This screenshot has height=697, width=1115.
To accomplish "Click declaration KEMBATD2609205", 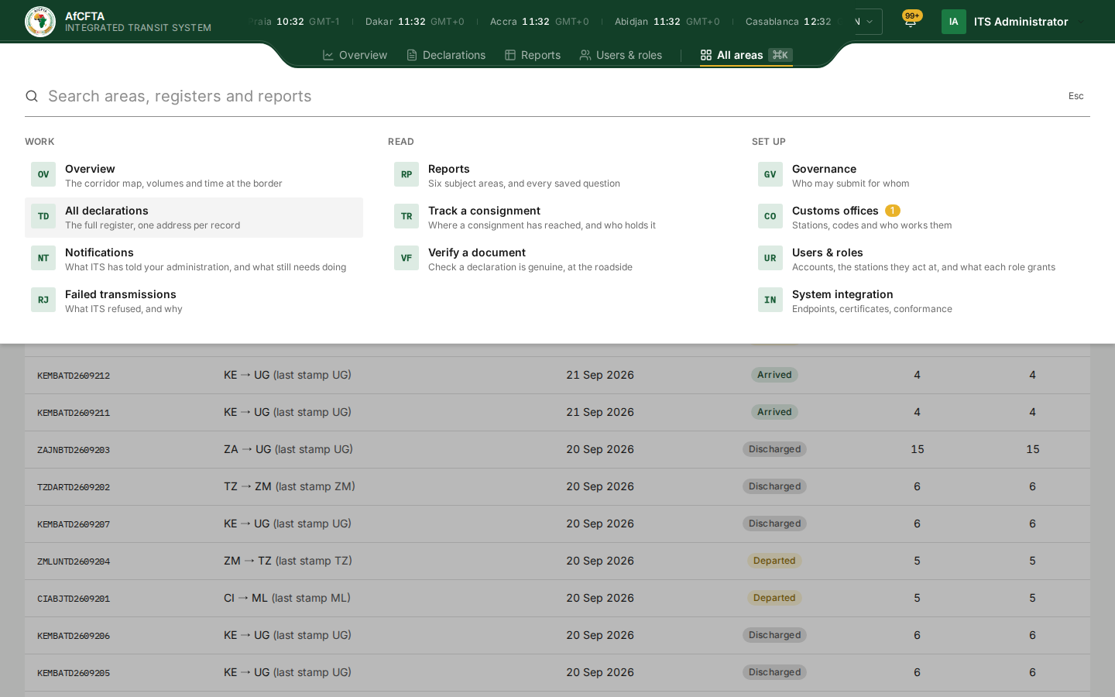I will [x=74, y=673].
